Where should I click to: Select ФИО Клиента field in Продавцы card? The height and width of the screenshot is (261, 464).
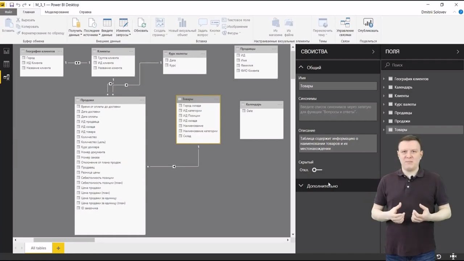(250, 71)
